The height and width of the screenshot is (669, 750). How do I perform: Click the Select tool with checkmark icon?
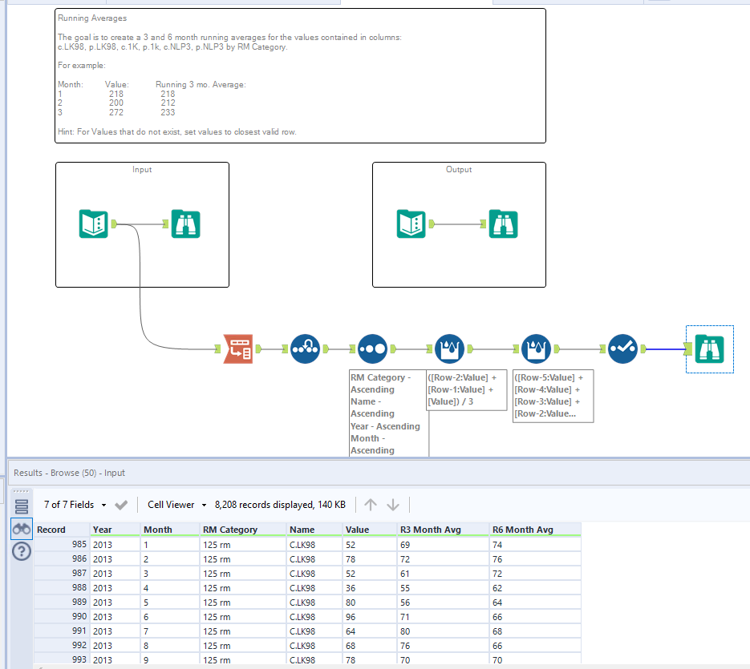coord(622,349)
